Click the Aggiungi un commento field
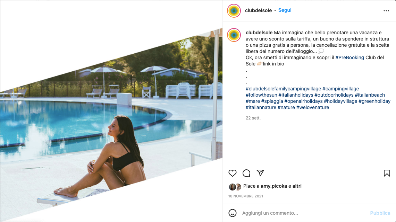 (x=303, y=213)
